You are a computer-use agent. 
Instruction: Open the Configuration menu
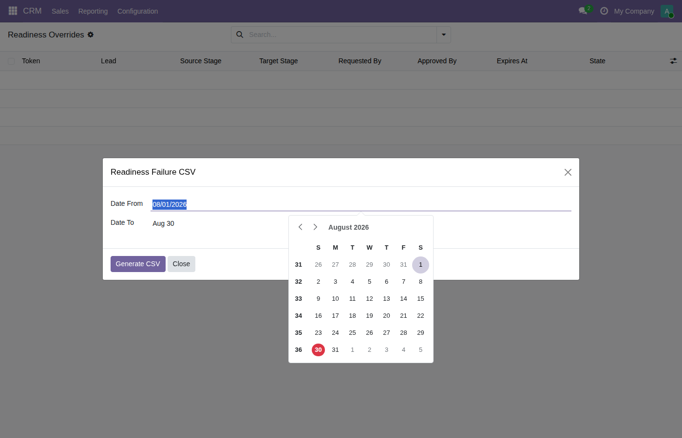[137, 11]
